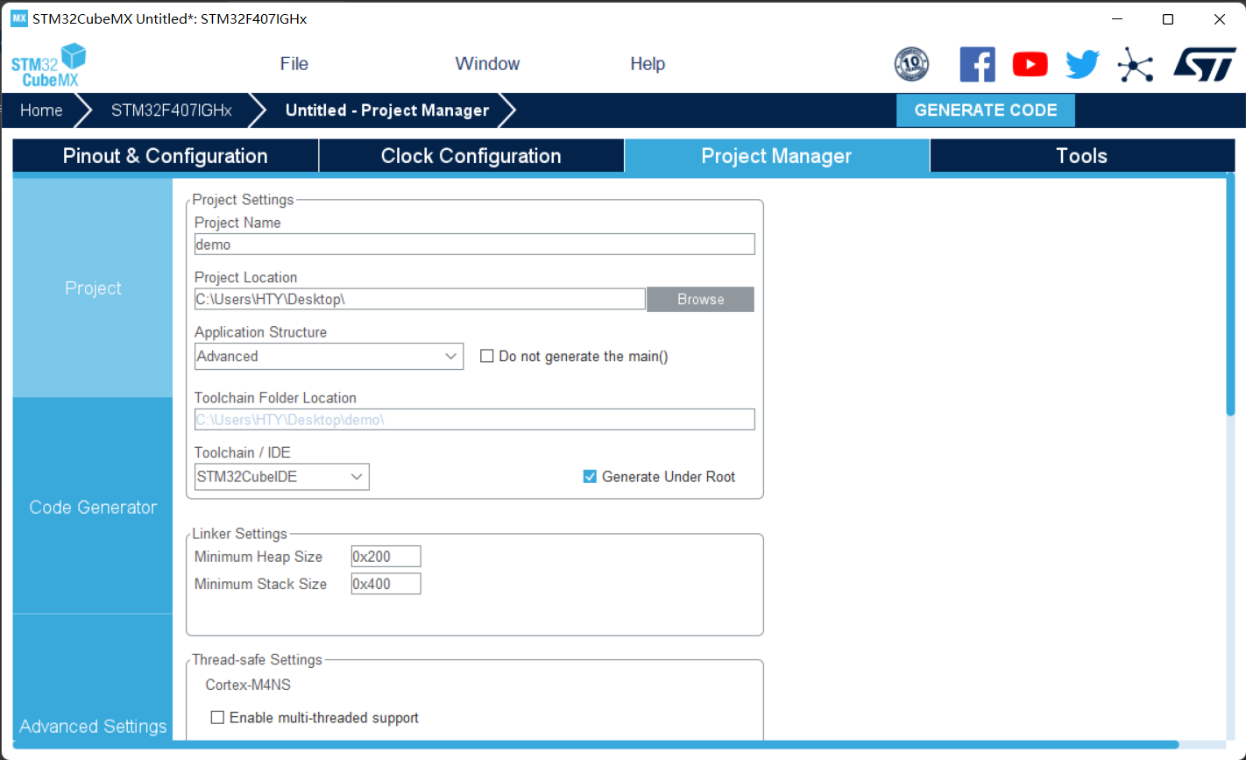The height and width of the screenshot is (760, 1246).
Task: Switch to the Pinout & Configuration tab
Action: coord(165,156)
